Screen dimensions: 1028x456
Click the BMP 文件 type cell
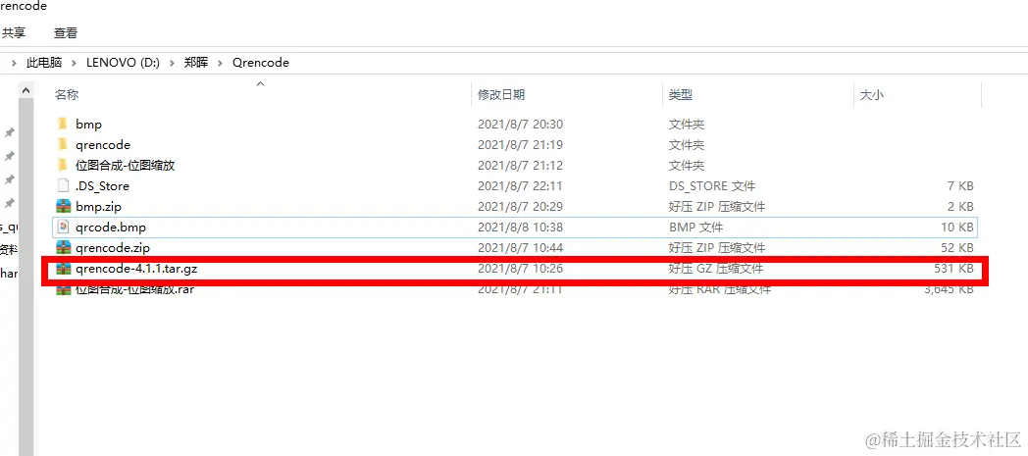(x=695, y=228)
